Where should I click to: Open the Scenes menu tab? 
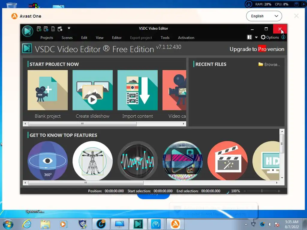(x=67, y=38)
